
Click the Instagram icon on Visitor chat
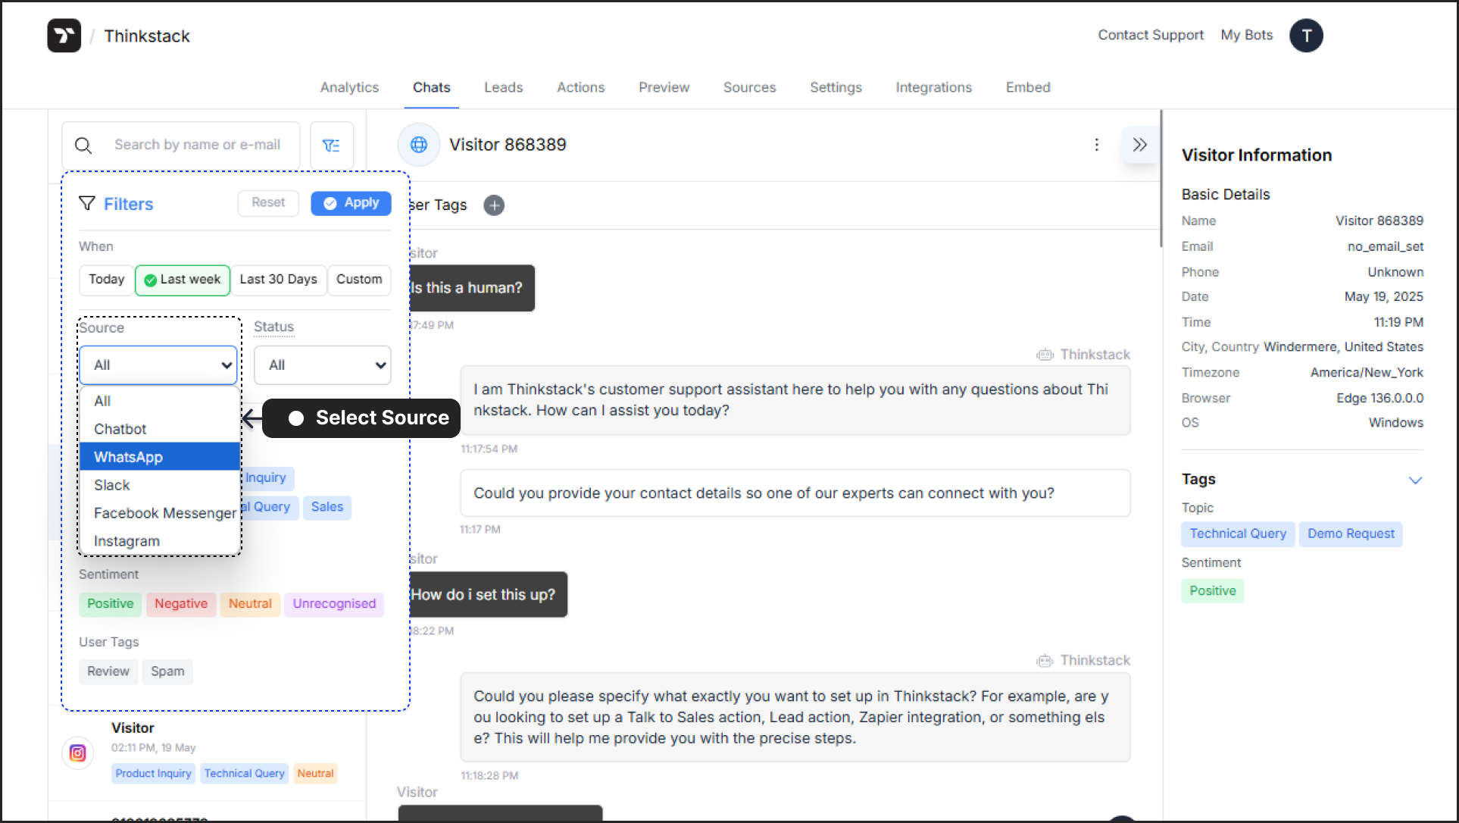77,753
